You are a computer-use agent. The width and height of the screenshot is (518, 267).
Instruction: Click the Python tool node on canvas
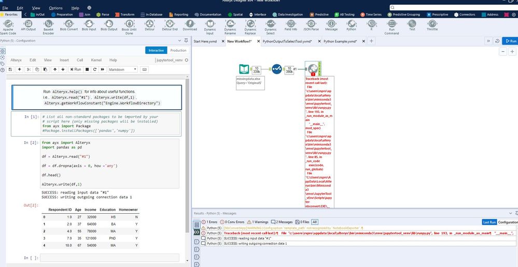coord(313,69)
